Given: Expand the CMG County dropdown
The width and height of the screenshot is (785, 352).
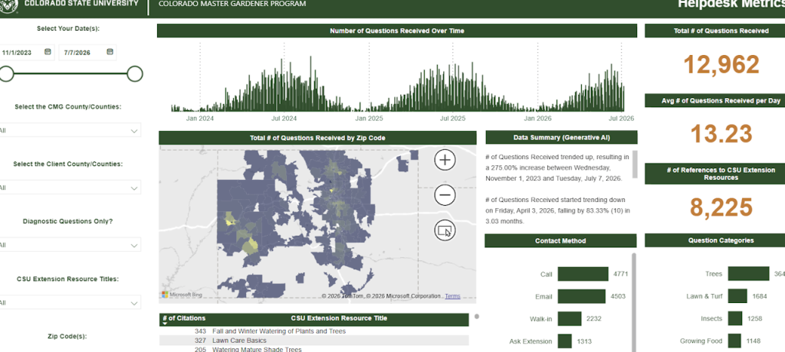Looking at the screenshot, I should point(70,131).
